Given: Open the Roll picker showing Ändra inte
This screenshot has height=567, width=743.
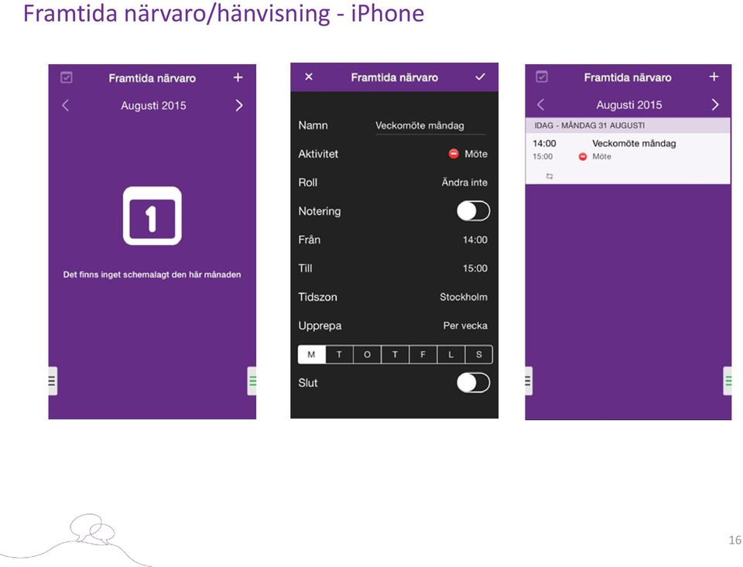Looking at the screenshot, I should [394, 183].
